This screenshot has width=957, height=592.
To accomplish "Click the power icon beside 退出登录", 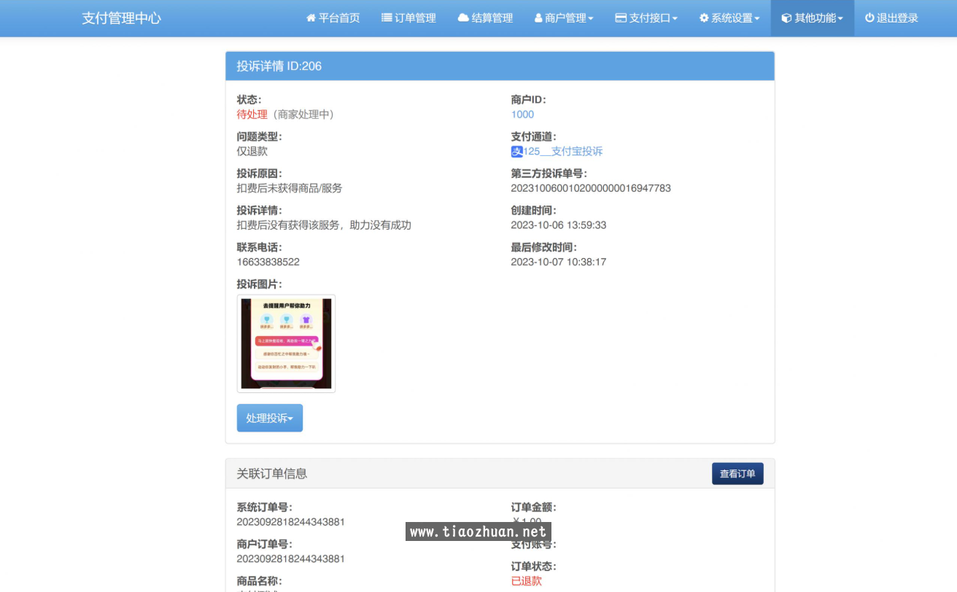I will coord(869,18).
